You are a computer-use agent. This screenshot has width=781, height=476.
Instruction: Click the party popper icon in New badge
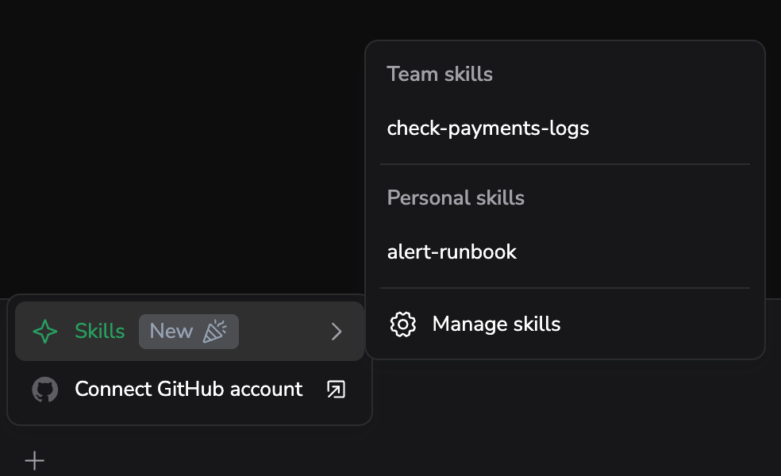(x=214, y=331)
